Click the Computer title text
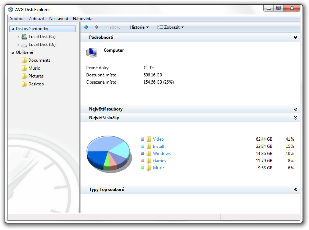309x230 pixels. (114, 50)
